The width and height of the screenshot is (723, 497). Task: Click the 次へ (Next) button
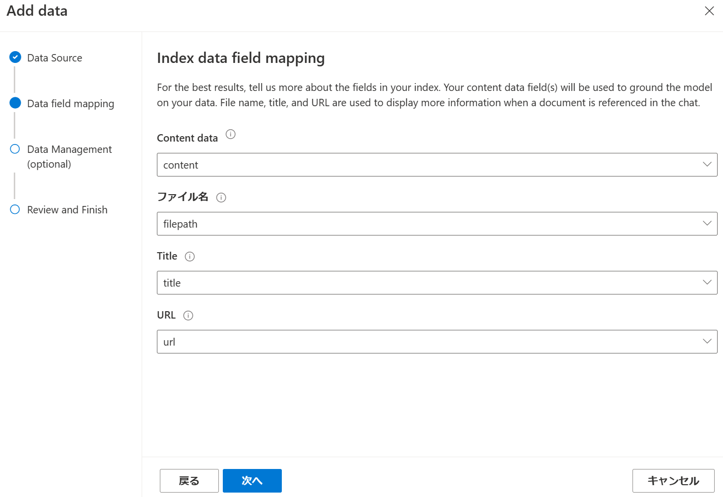[x=252, y=481]
